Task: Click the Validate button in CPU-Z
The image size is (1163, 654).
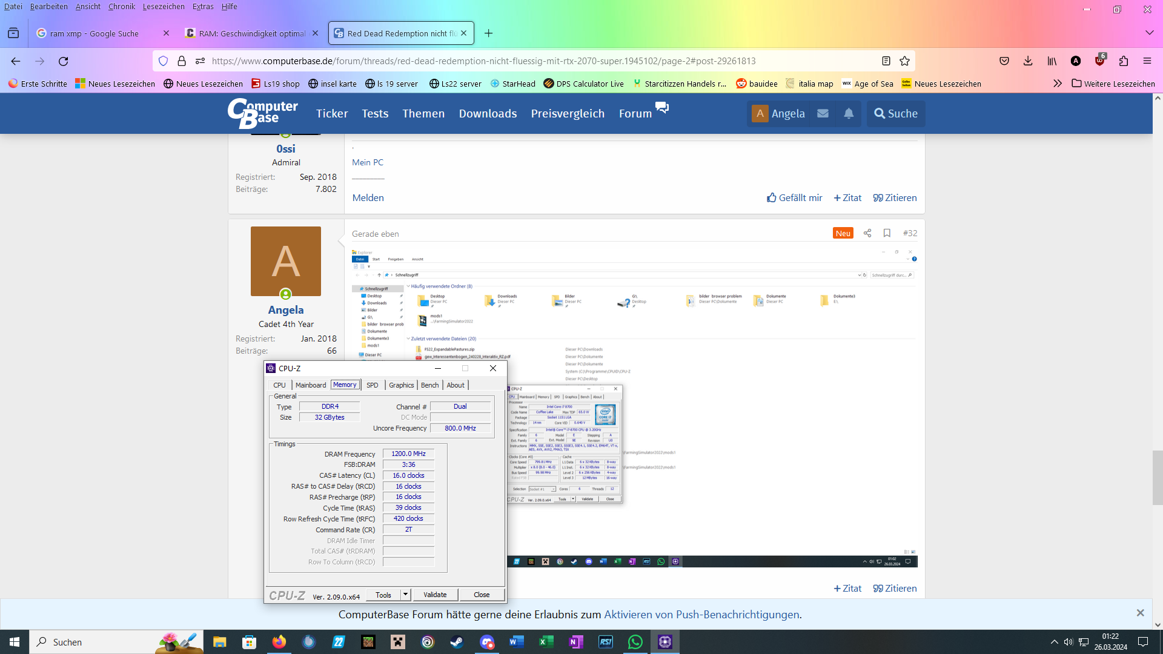Action: click(435, 595)
